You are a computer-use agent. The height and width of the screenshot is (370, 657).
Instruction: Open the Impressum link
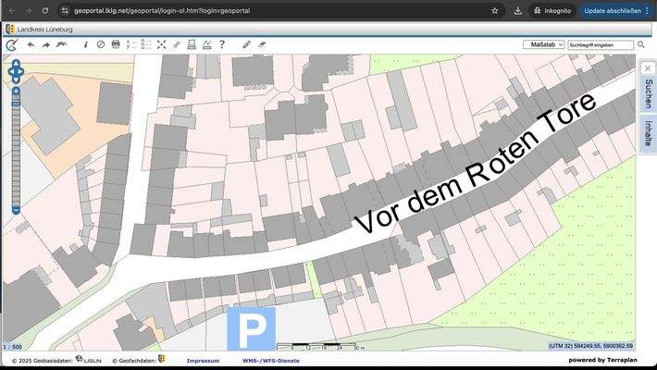tap(203, 360)
